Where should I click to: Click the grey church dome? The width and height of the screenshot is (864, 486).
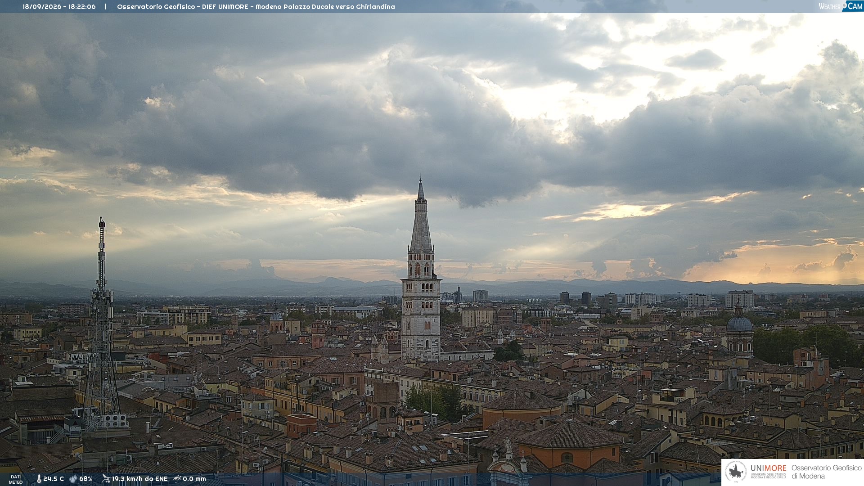tap(739, 324)
